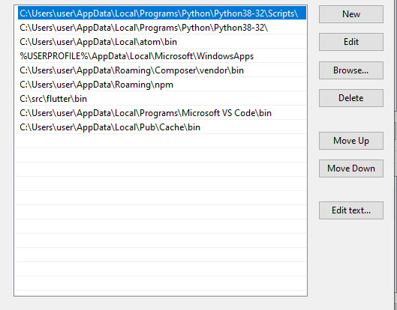This screenshot has width=397, height=310.
Task: Select the %USERPROFILE% WindowsApps entry
Action: (x=162, y=56)
